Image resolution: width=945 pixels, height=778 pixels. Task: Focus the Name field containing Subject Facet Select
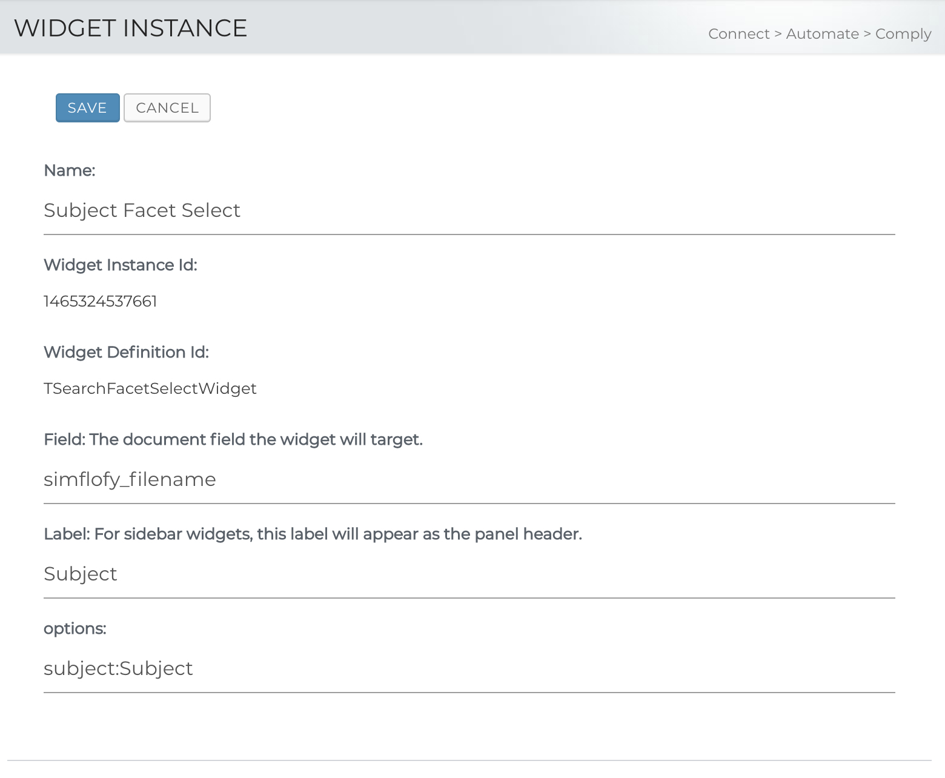coord(469,210)
